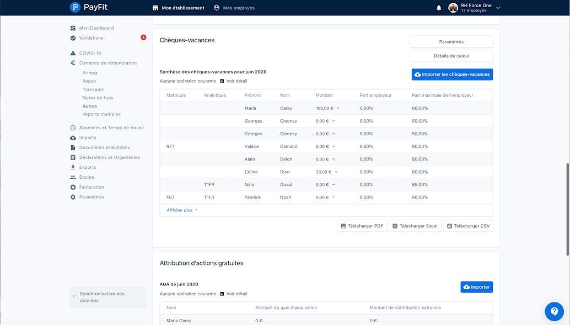Expand Céline Dion's 30,00 € amount dropdown
The width and height of the screenshot is (570, 325).
tap(336, 172)
